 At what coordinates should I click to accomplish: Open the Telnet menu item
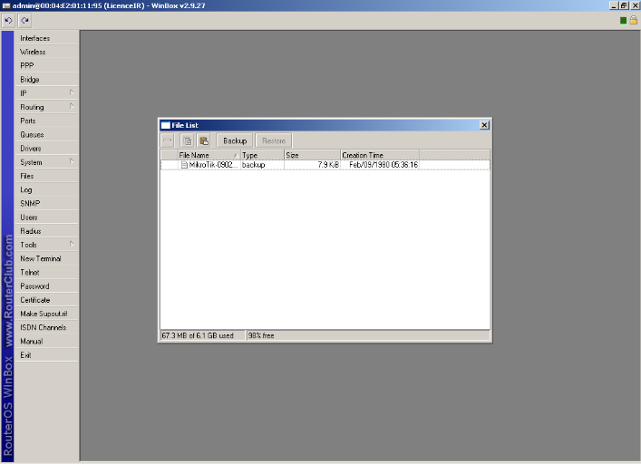click(46, 273)
